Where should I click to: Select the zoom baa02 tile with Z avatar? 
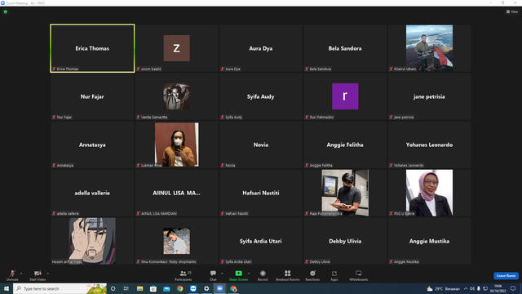tap(176, 48)
